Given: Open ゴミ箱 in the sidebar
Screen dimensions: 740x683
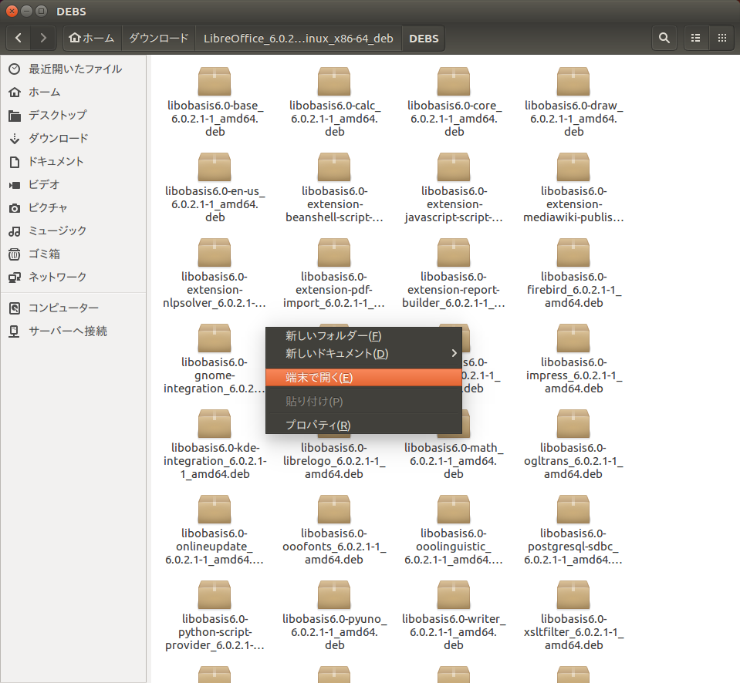Looking at the screenshot, I should (73, 254).
